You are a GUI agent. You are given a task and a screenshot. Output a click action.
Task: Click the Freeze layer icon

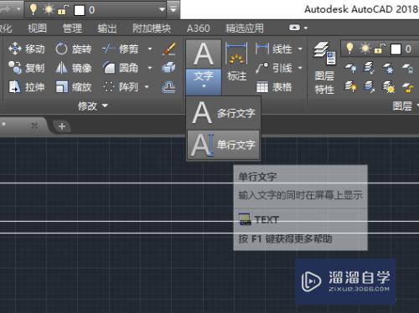coord(388,68)
